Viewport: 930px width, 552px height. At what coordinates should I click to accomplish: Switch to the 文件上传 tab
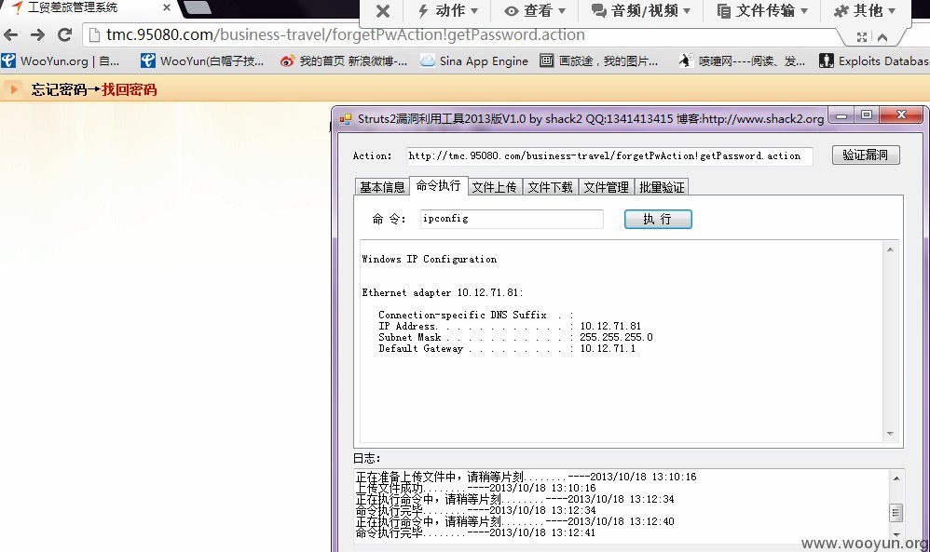coord(494,187)
